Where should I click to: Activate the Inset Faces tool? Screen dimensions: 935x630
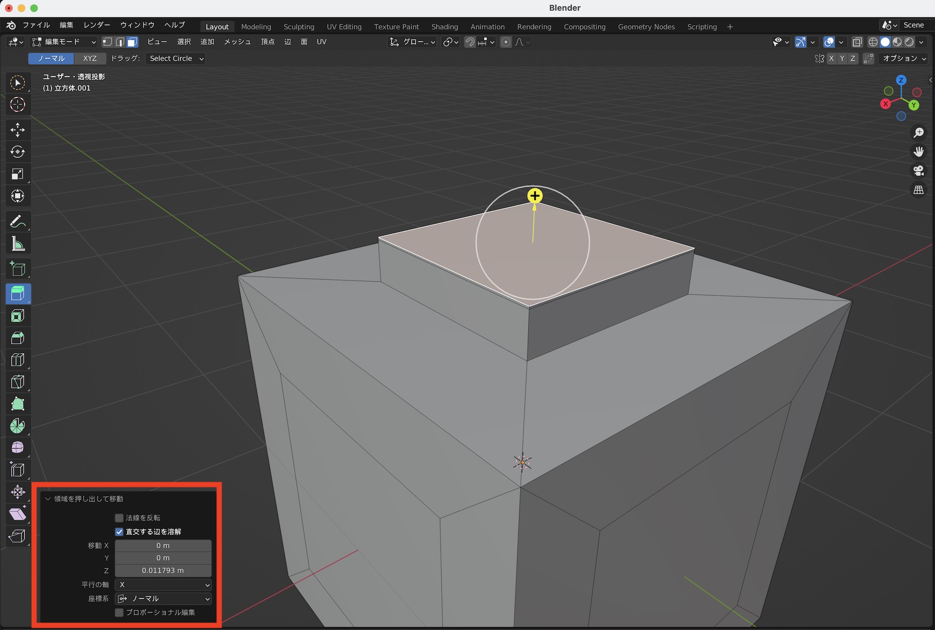(x=18, y=316)
